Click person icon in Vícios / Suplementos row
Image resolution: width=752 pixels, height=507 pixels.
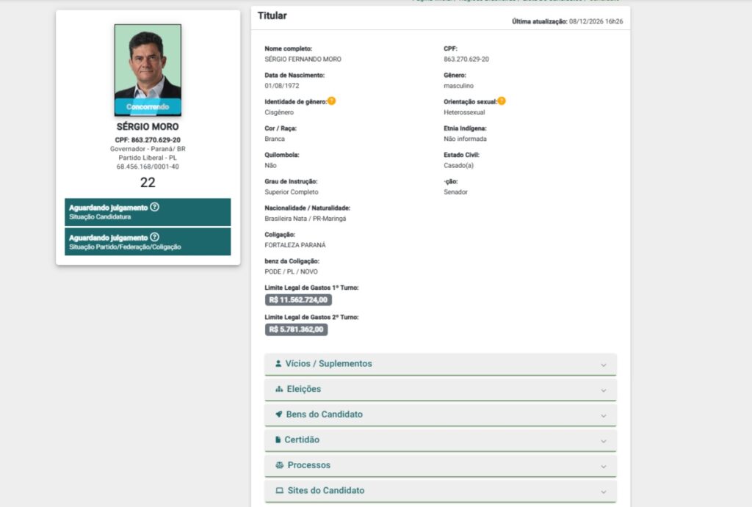278,364
